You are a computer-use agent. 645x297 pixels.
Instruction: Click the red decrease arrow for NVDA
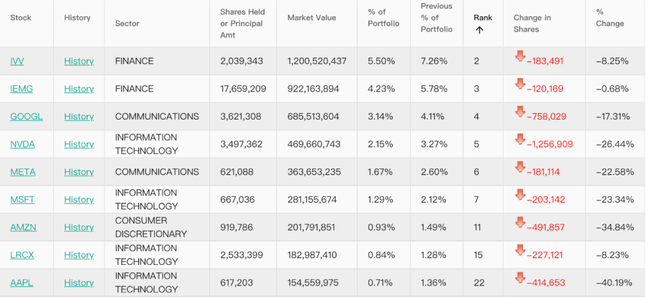coord(520,140)
